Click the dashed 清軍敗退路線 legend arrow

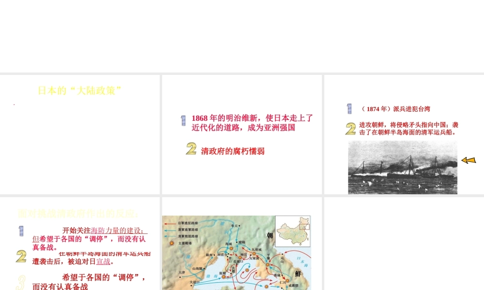(x=170, y=236)
